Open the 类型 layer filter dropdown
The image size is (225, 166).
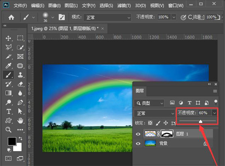tap(150, 102)
